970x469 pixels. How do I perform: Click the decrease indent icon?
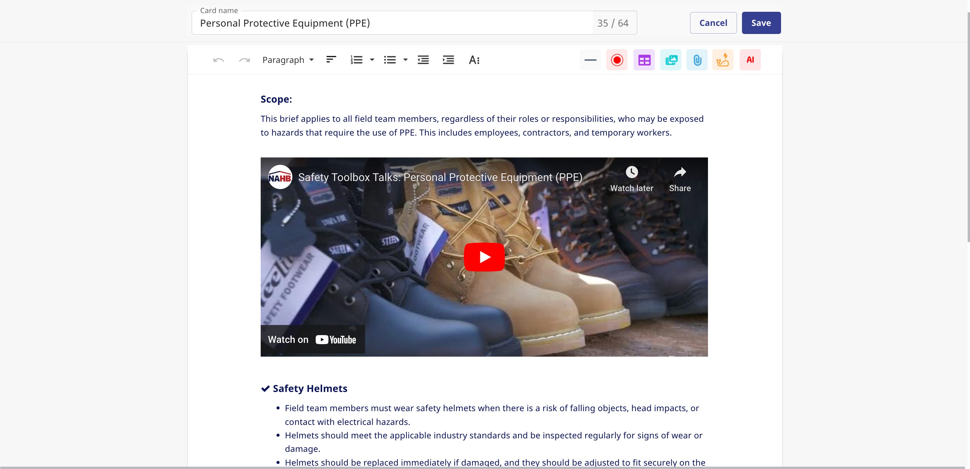click(x=423, y=60)
